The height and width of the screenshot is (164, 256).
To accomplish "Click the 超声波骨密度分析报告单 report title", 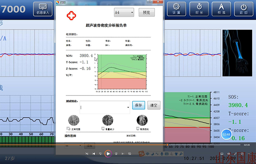I will (x=106, y=26).
